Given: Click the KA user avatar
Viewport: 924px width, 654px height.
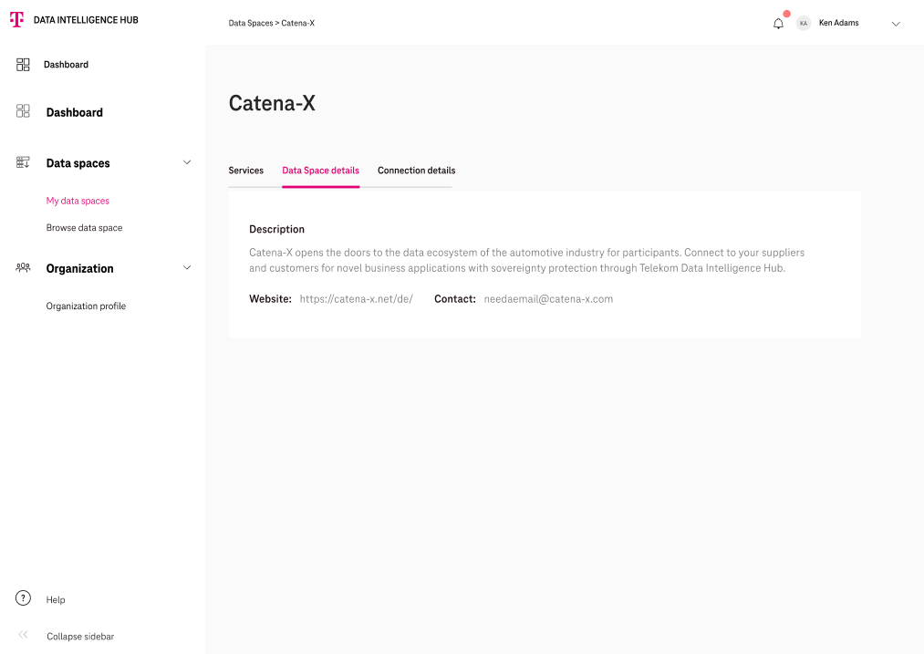Looking at the screenshot, I should coord(803,24).
